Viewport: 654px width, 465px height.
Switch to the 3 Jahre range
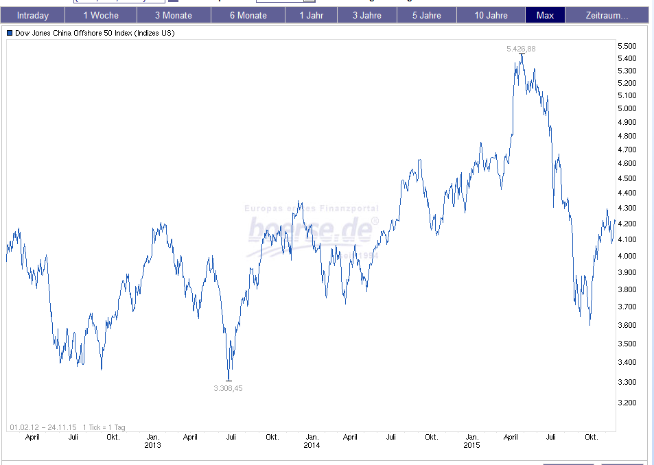pyautogui.click(x=367, y=15)
